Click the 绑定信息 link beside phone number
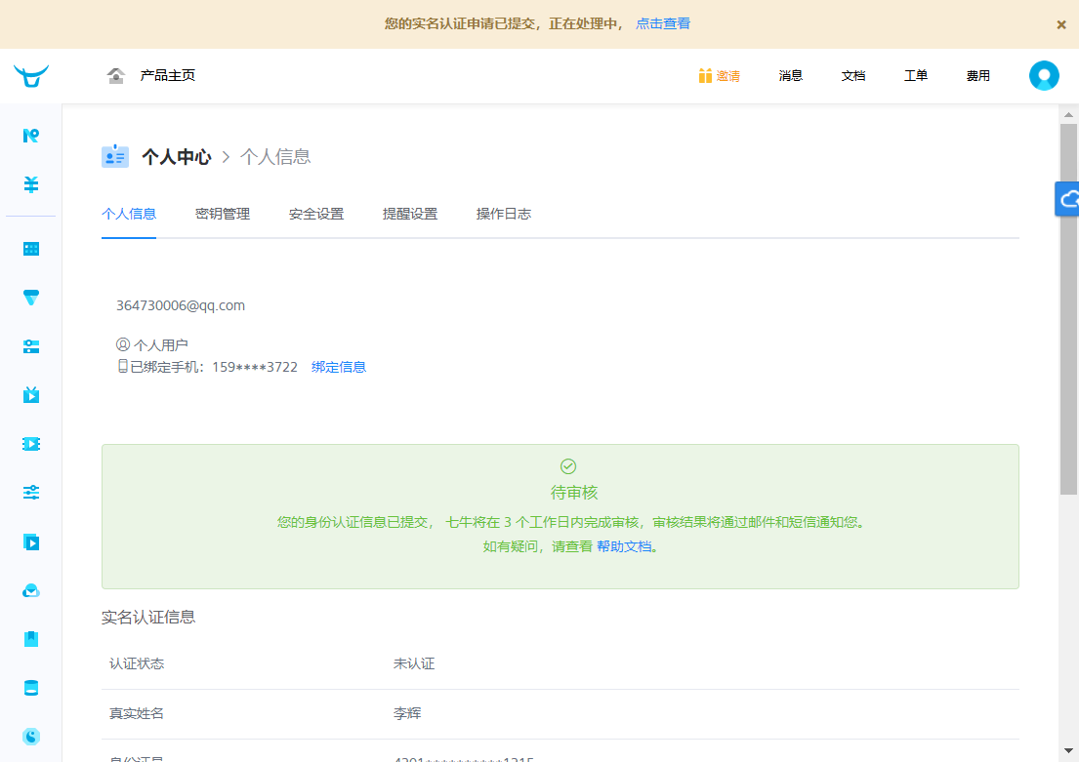 click(x=339, y=366)
